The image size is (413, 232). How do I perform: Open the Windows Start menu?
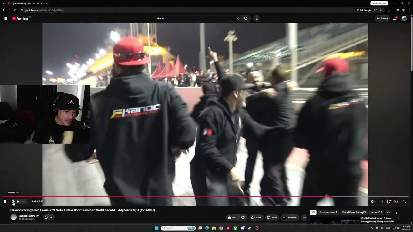[156, 228]
